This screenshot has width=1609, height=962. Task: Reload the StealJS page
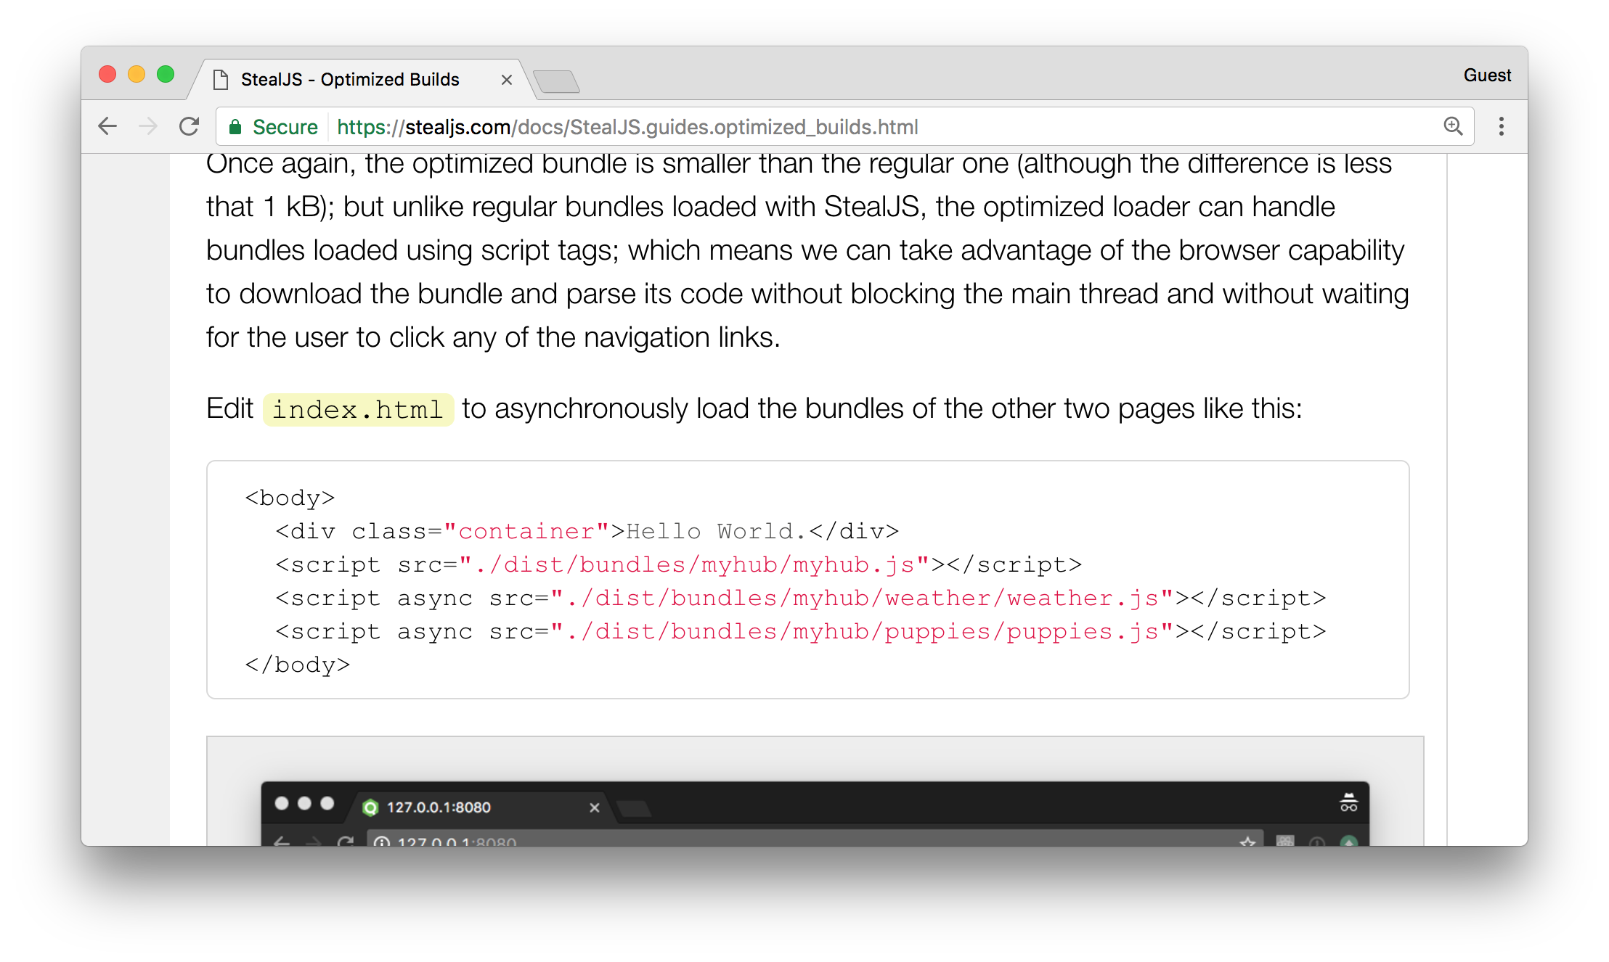tap(190, 126)
